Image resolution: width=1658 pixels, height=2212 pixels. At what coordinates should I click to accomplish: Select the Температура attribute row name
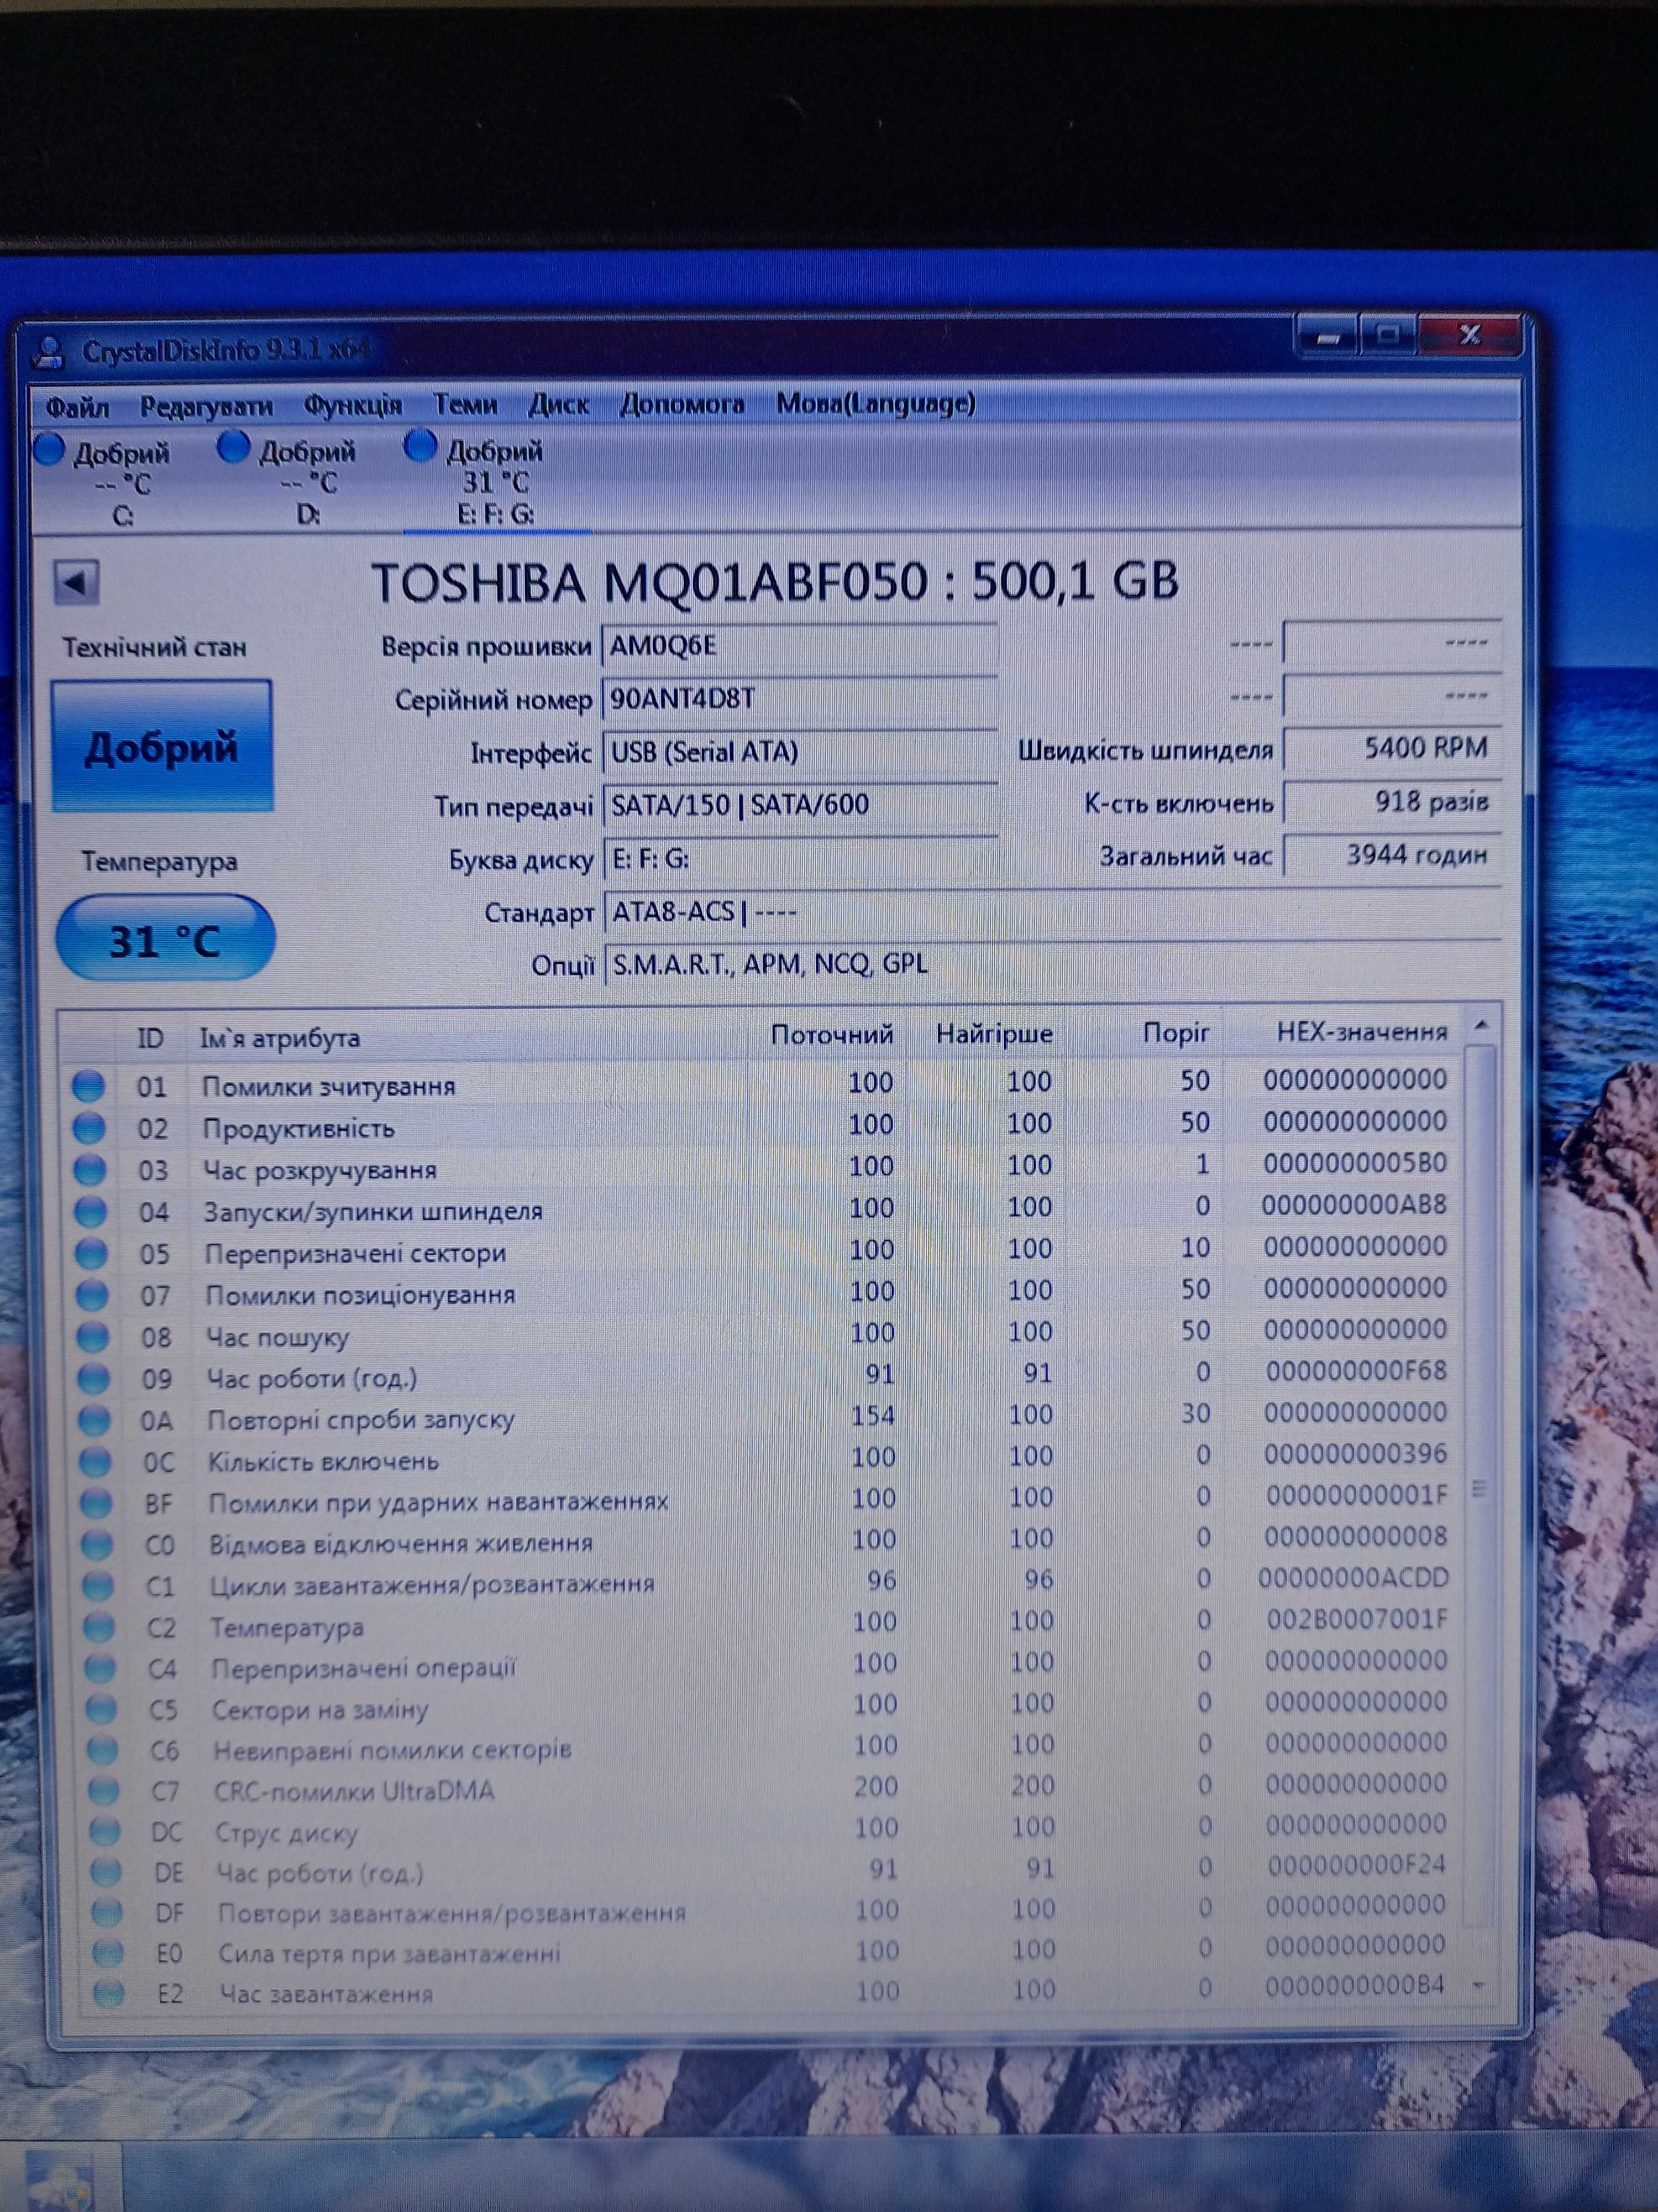point(287,1627)
